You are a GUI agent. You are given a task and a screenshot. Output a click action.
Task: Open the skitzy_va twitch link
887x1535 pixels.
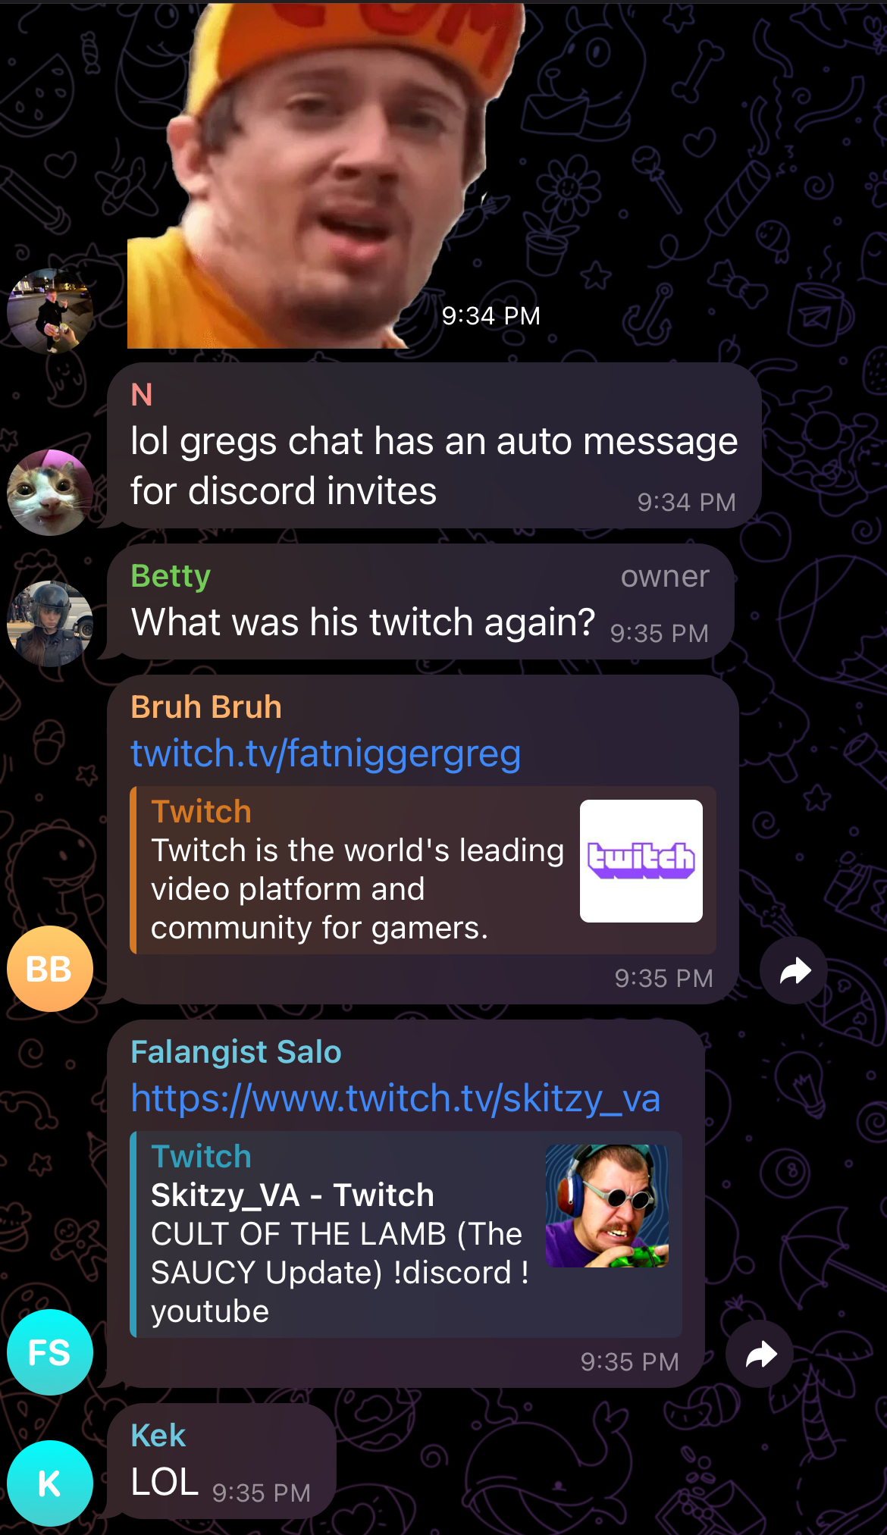coord(395,1098)
